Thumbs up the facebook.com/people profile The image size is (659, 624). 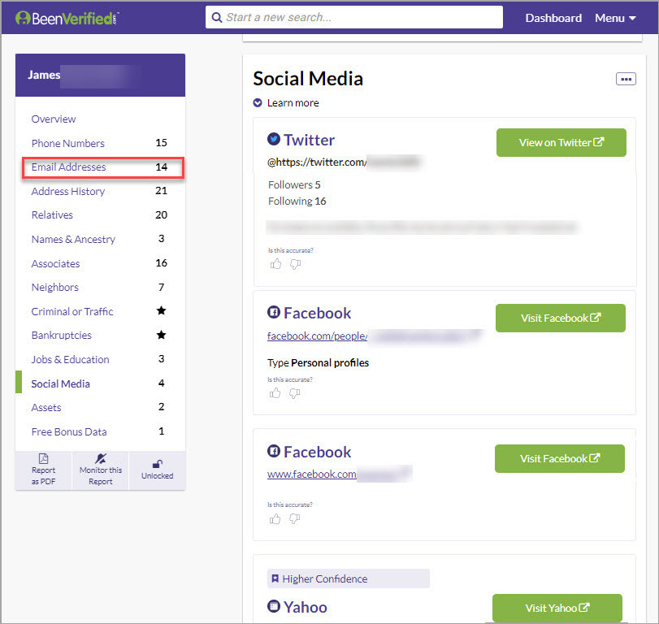275,393
